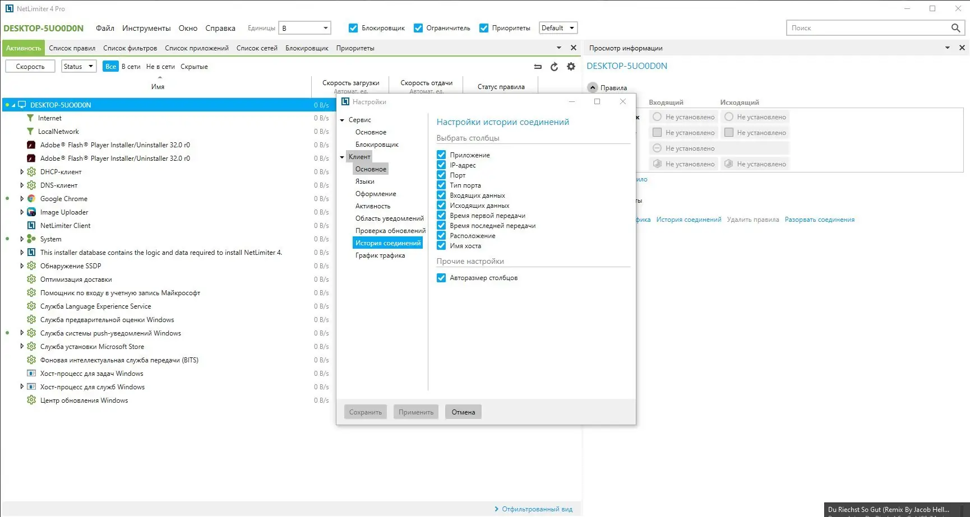Screen dimensions: 970x517
Task: Click the System application icon
Action: coord(31,239)
